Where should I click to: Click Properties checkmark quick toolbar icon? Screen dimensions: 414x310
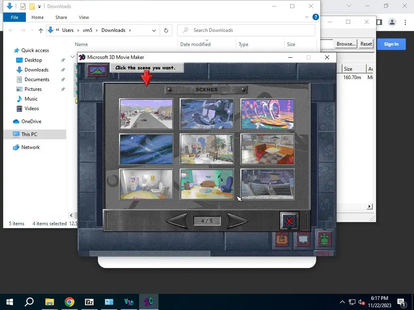click(23, 6)
